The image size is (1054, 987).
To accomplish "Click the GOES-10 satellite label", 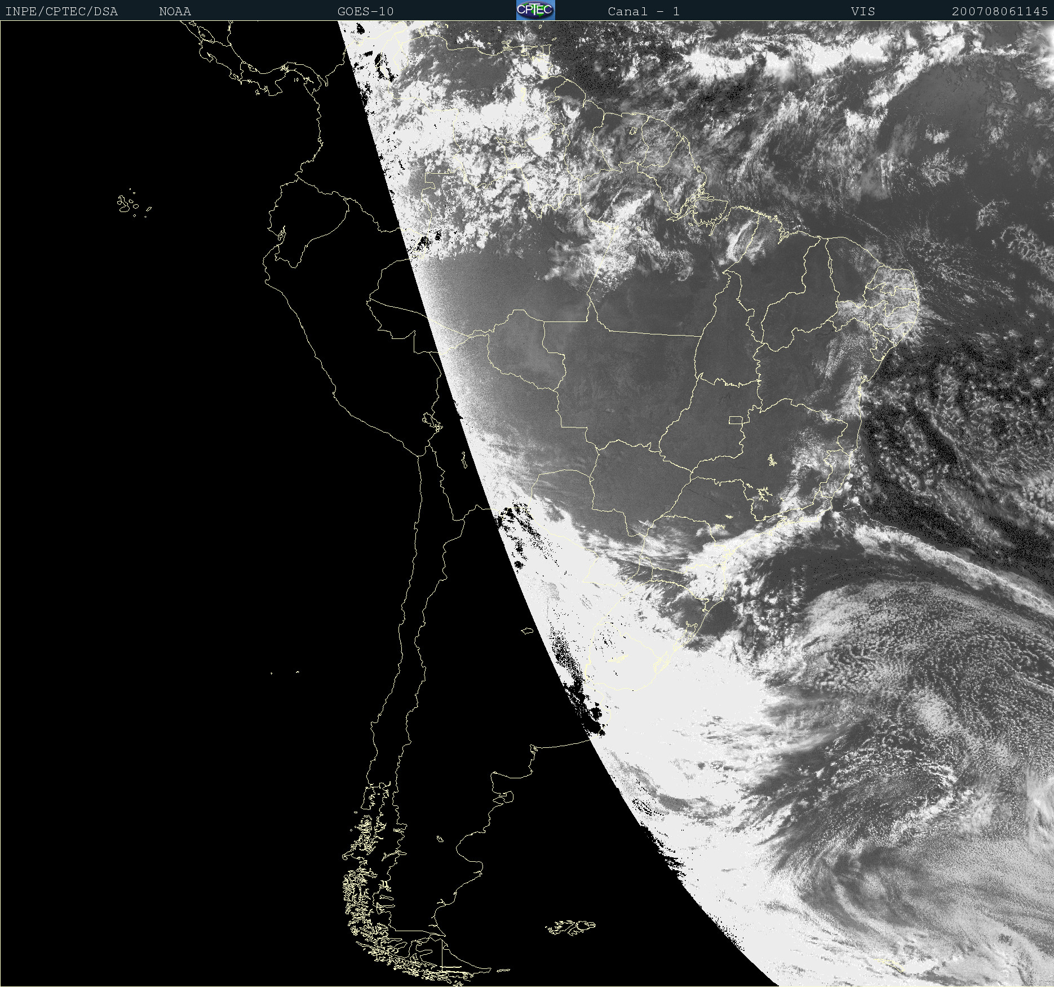I will pyautogui.click(x=366, y=11).
